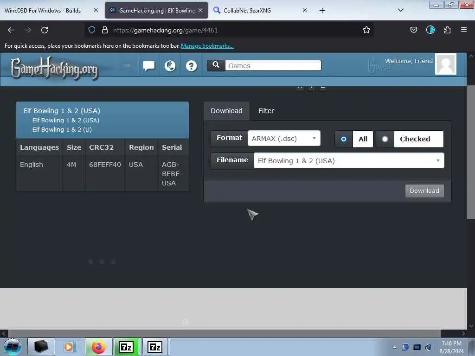Click the globe icon in site header
The width and height of the screenshot is (475, 356).
tap(170, 66)
